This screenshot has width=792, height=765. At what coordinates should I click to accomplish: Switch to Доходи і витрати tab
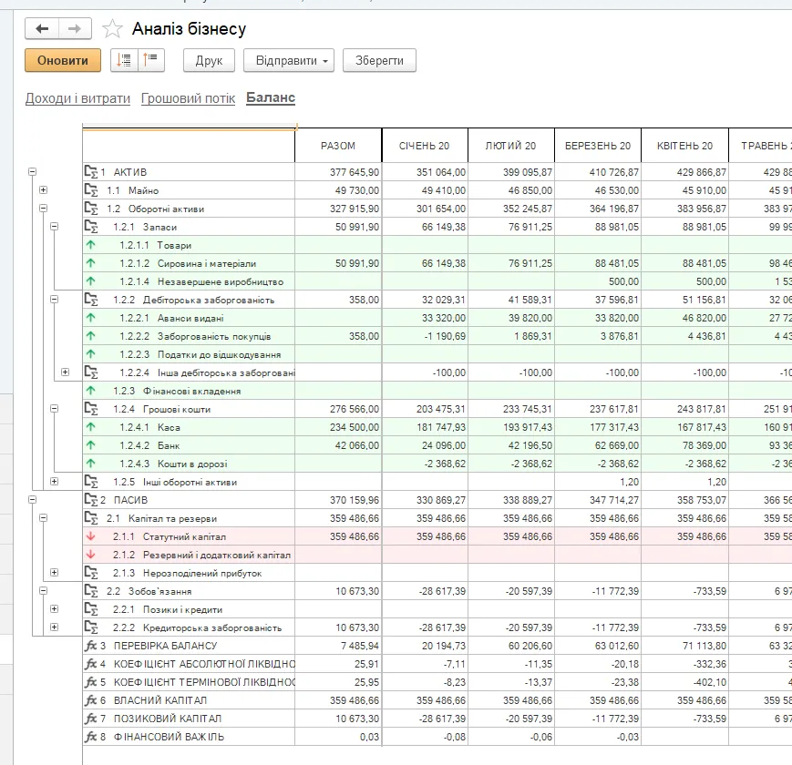[x=77, y=98]
